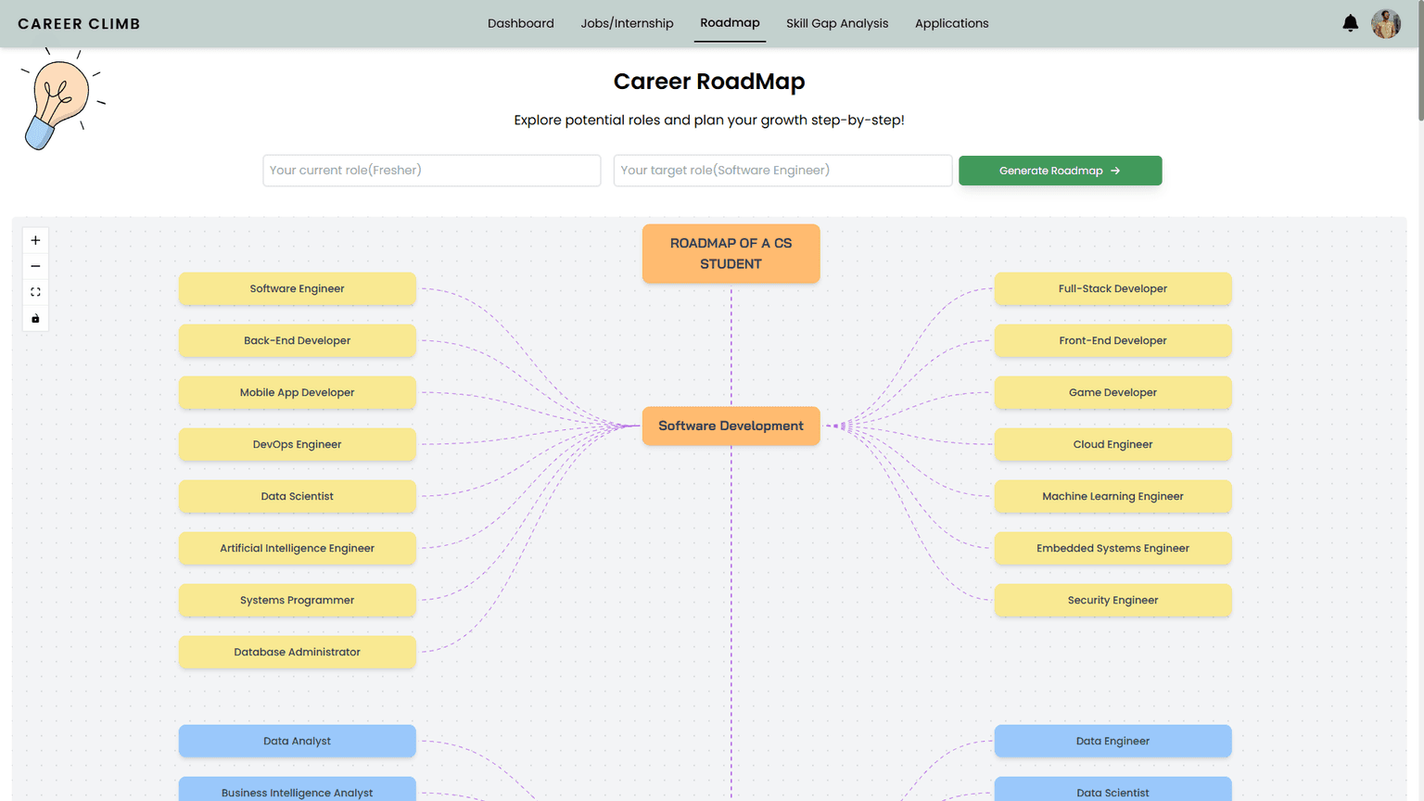Select the Mobile App Developer node
The width and height of the screenshot is (1424, 801).
click(298, 392)
